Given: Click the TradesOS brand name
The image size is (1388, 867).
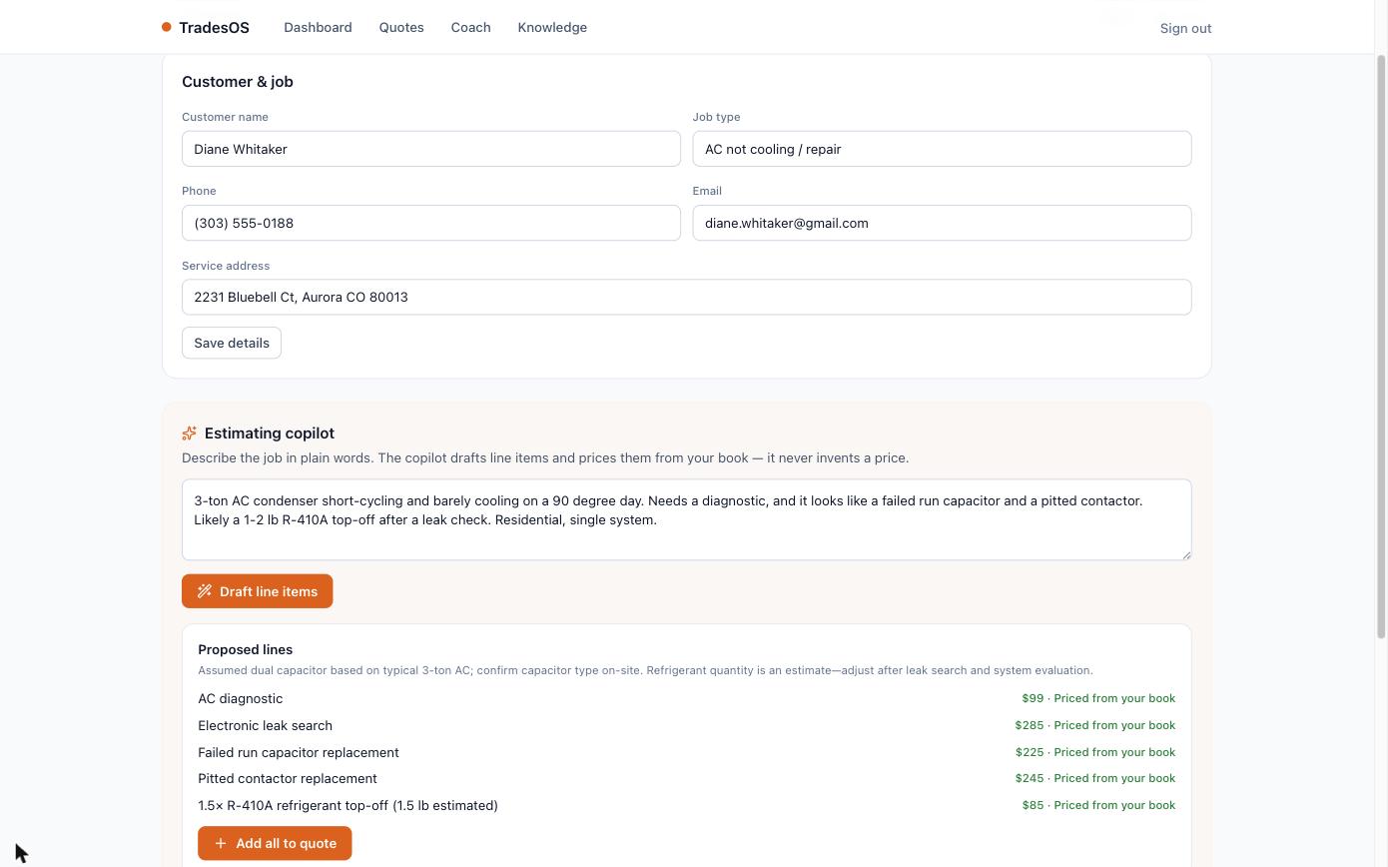Looking at the screenshot, I should 214,27.
